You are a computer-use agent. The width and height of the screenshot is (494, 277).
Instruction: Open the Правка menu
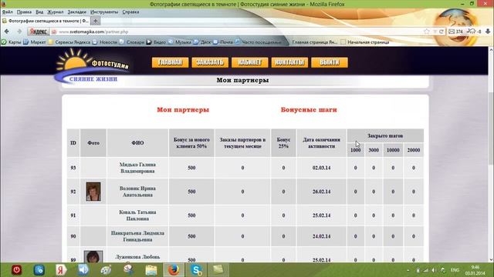(x=24, y=12)
